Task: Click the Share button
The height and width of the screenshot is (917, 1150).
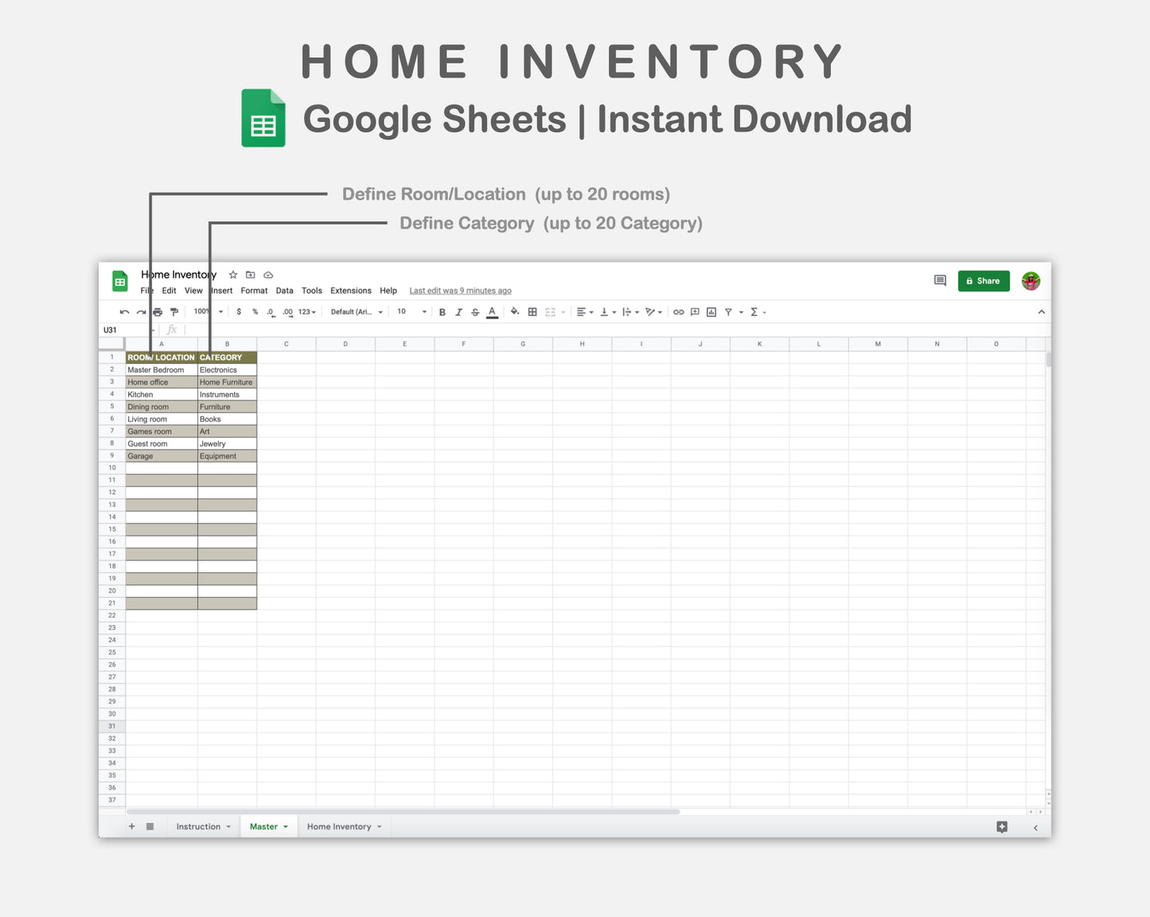Action: [x=983, y=281]
